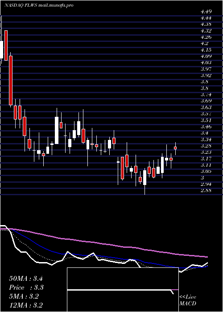
Task: Click the 4.15 price axis label
Action: click(x=206, y=50)
